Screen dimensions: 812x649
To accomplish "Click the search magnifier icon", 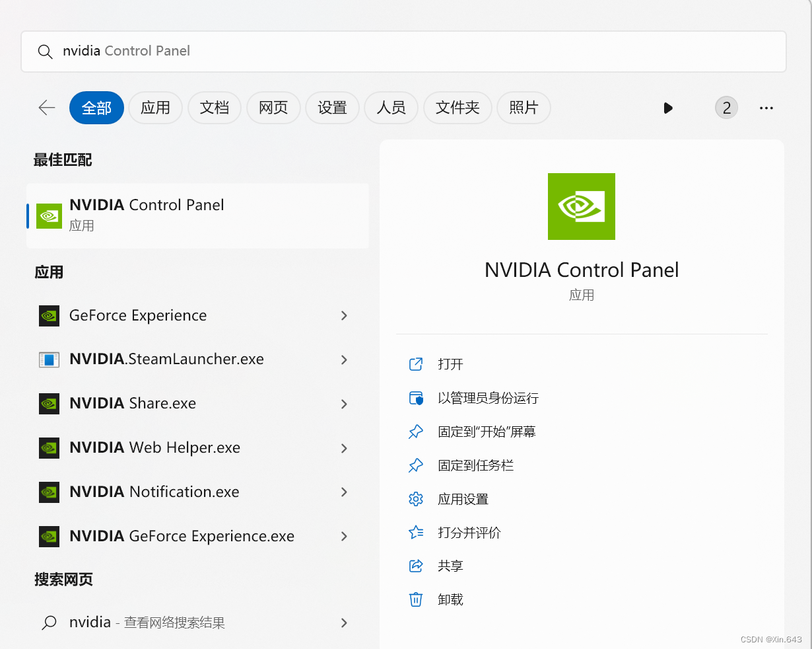I will 45,52.
